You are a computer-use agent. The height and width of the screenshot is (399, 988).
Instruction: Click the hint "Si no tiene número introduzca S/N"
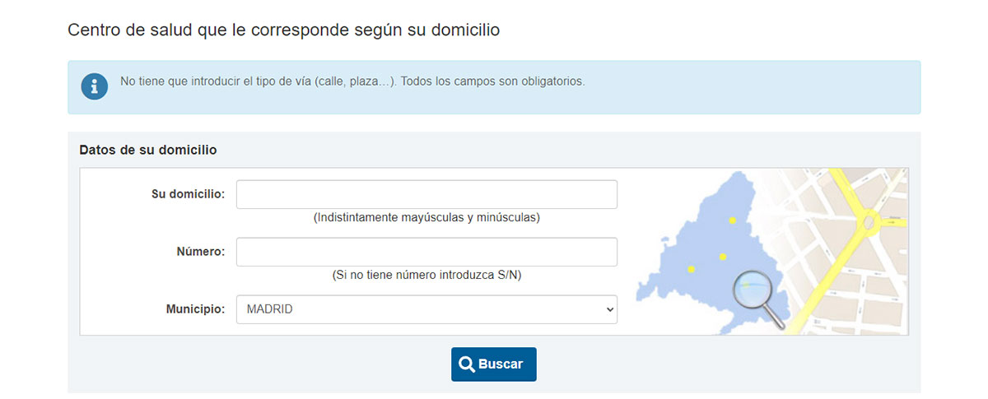(x=426, y=275)
